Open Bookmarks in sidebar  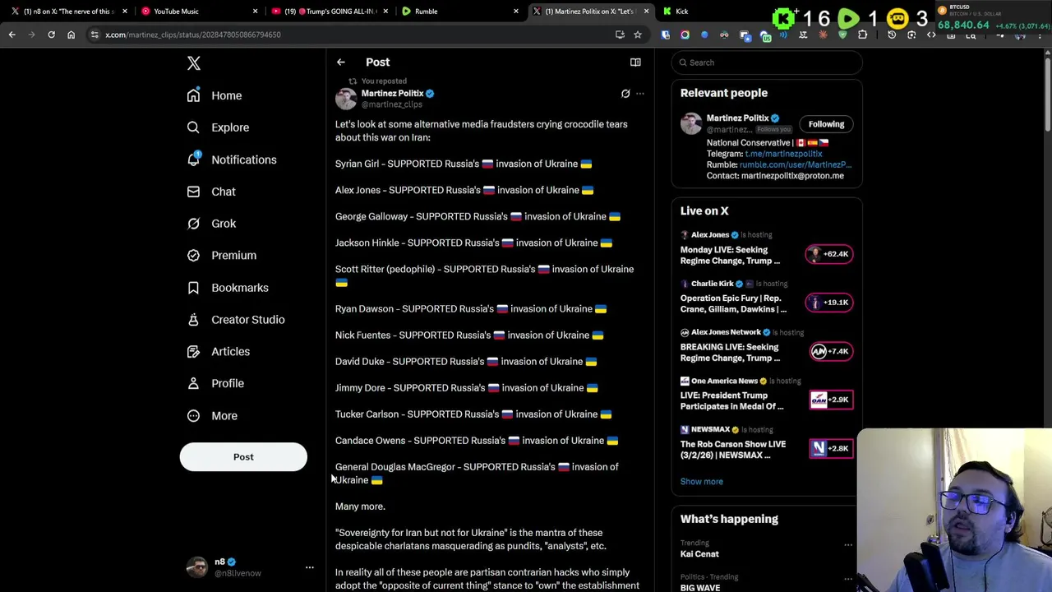[228, 288]
